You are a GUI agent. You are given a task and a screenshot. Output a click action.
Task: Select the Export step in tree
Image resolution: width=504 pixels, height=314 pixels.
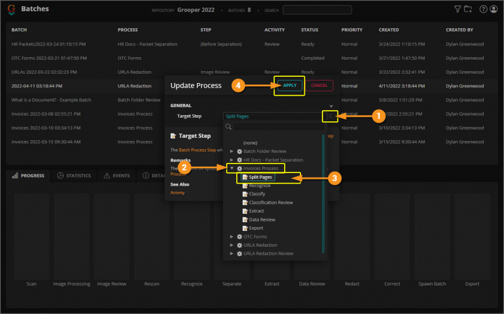tap(256, 228)
